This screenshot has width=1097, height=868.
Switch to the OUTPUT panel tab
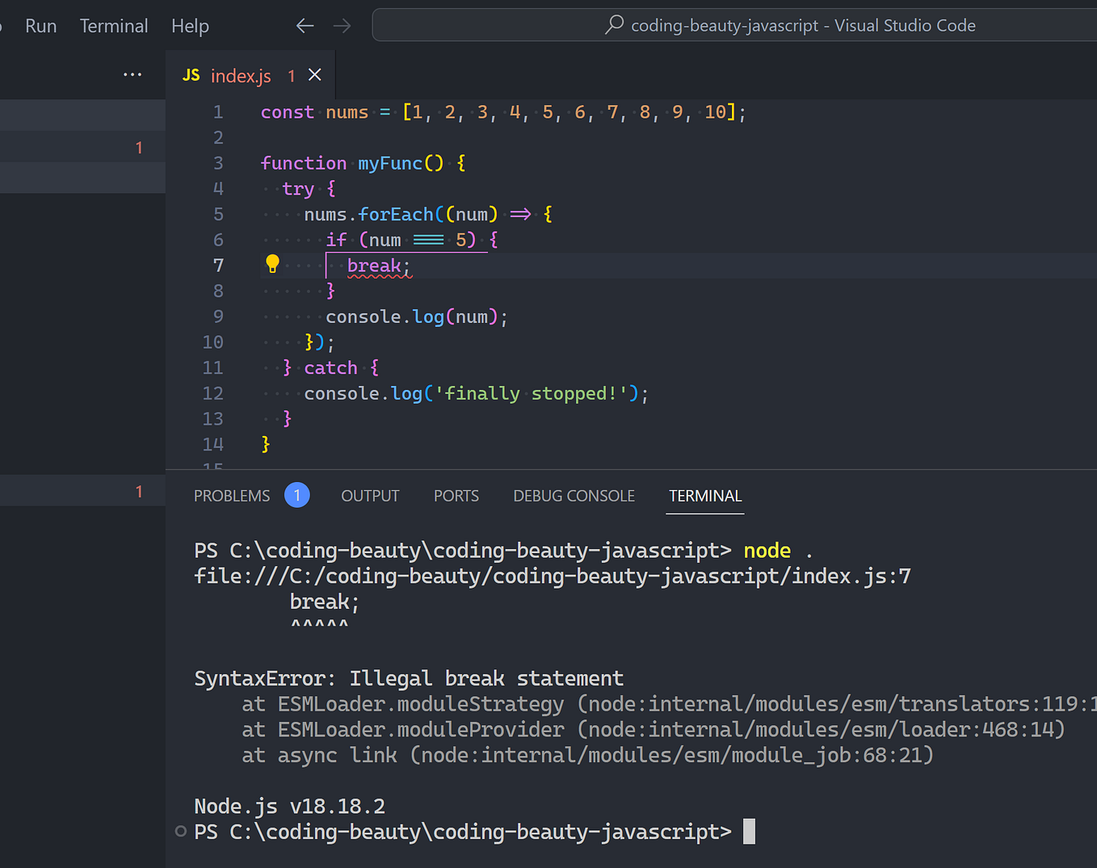pos(370,495)
